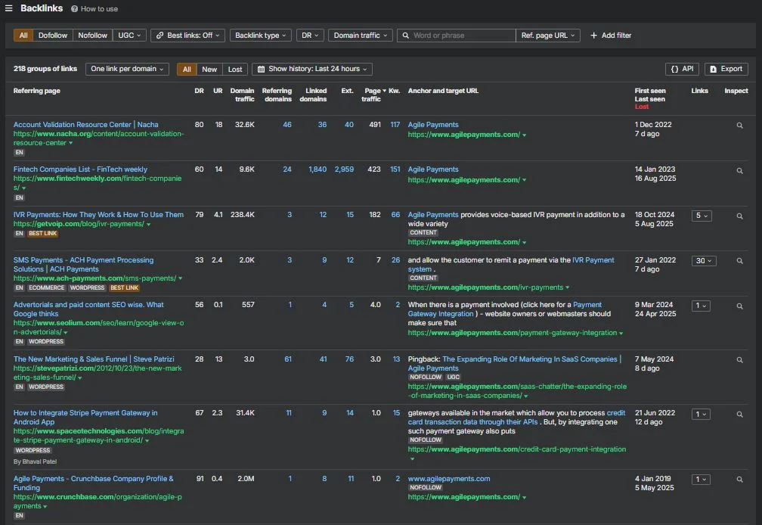Inspect the Nacha Account Validation row

739,126
